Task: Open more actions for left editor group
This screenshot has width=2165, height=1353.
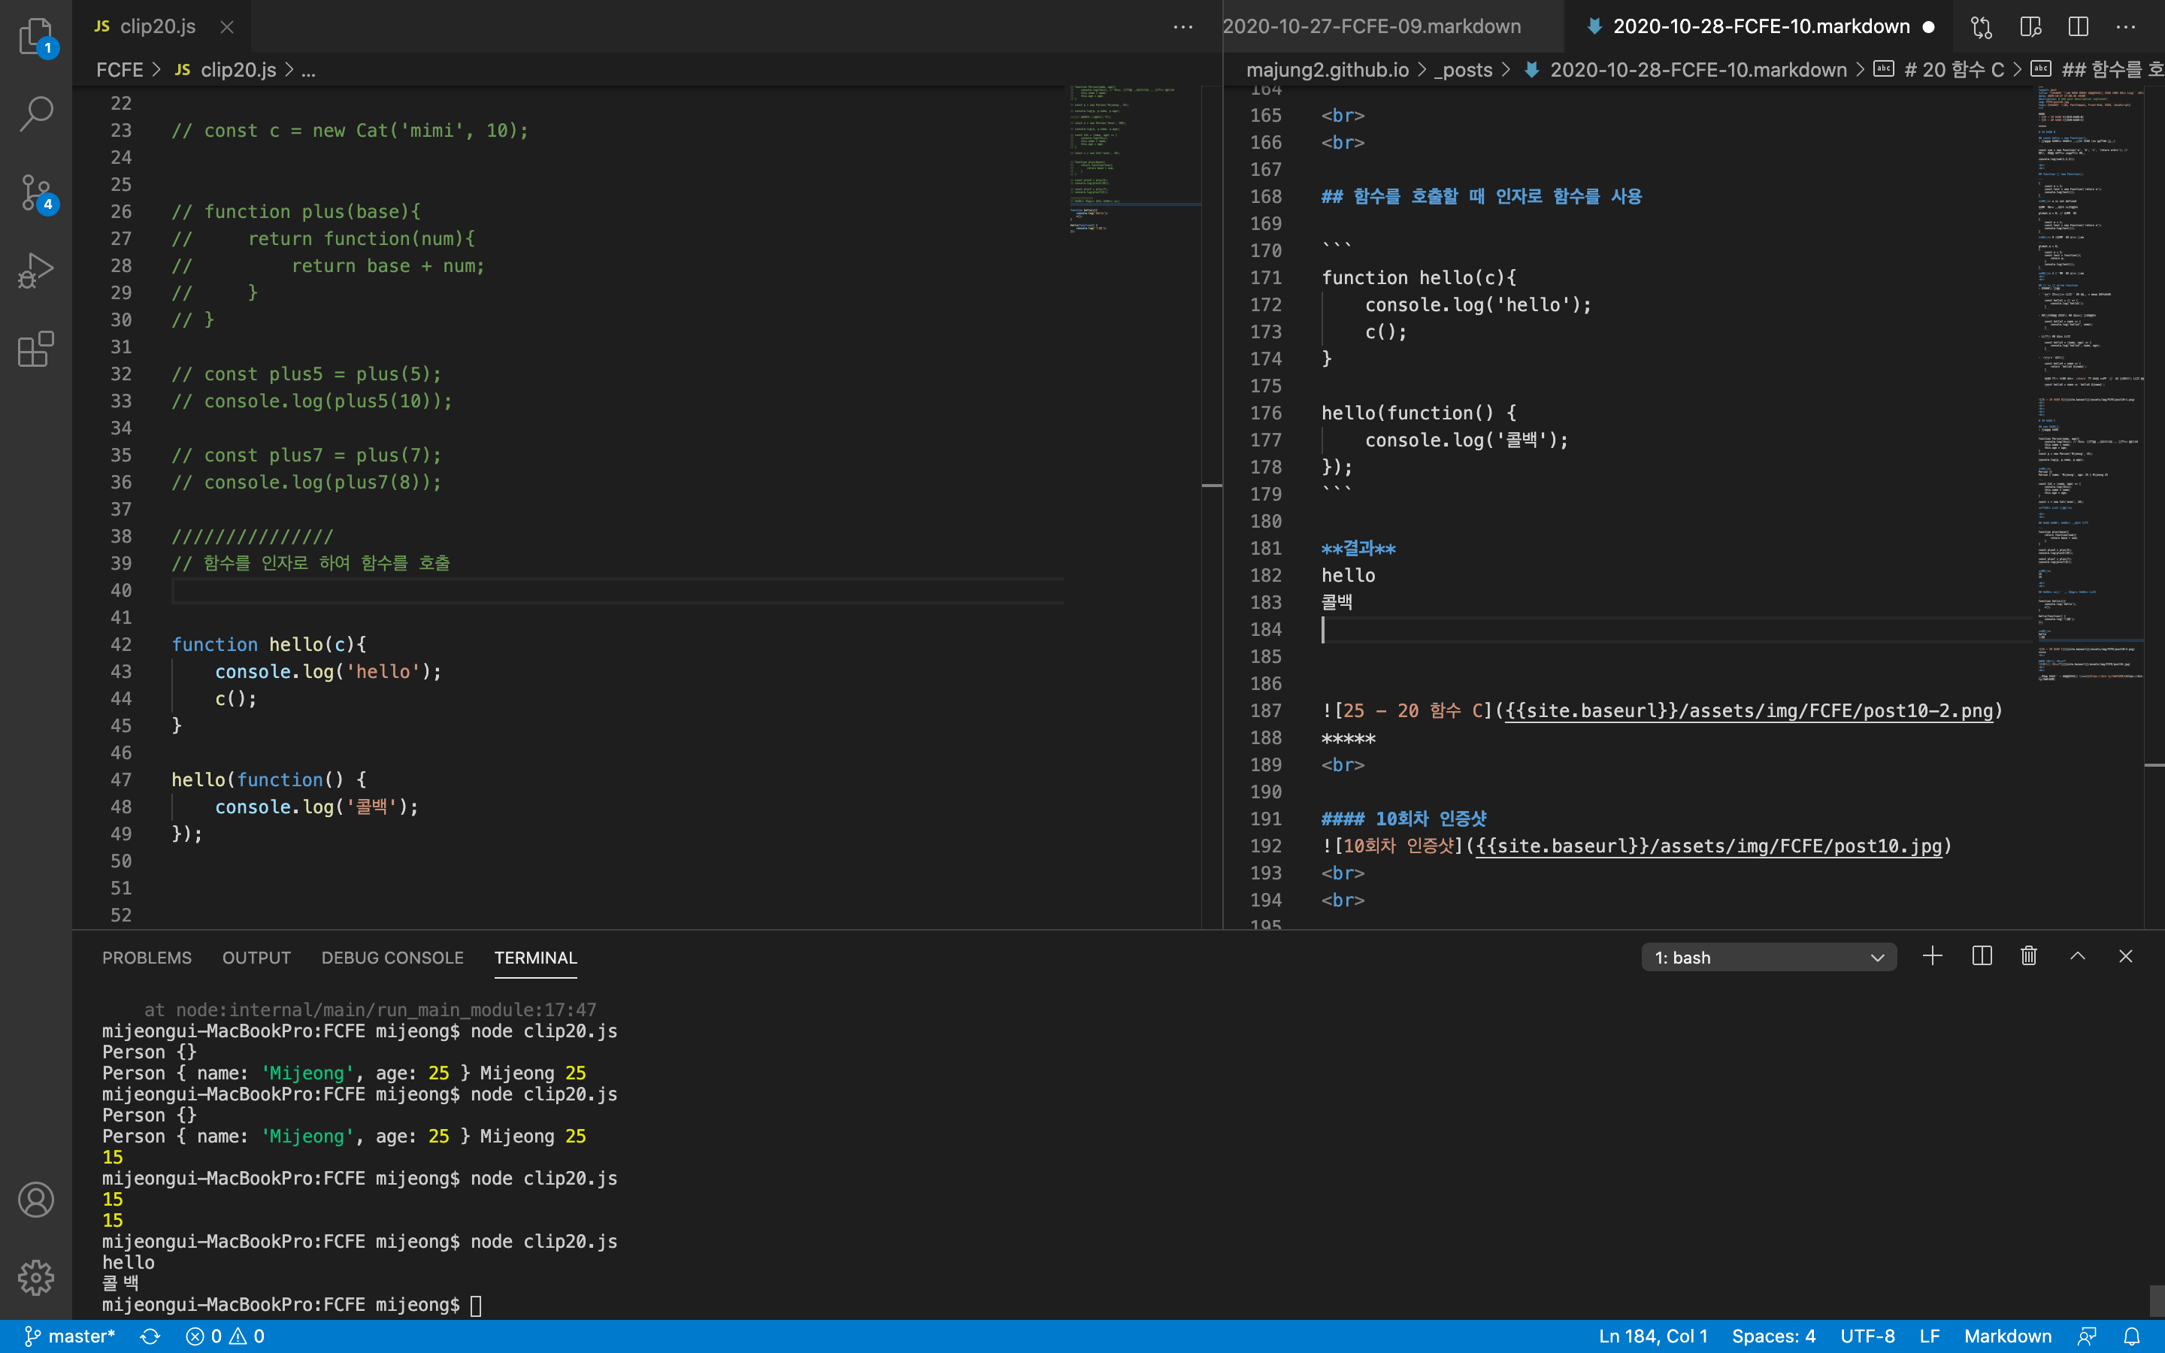Action: [x=1182, y=27]
